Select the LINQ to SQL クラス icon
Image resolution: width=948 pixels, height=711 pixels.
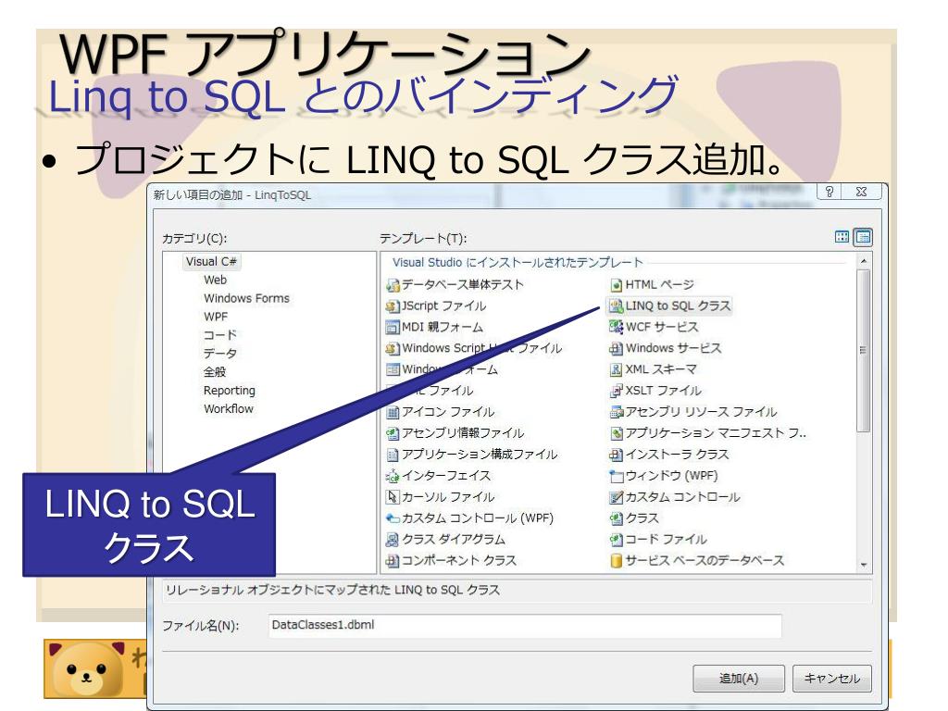616,306
